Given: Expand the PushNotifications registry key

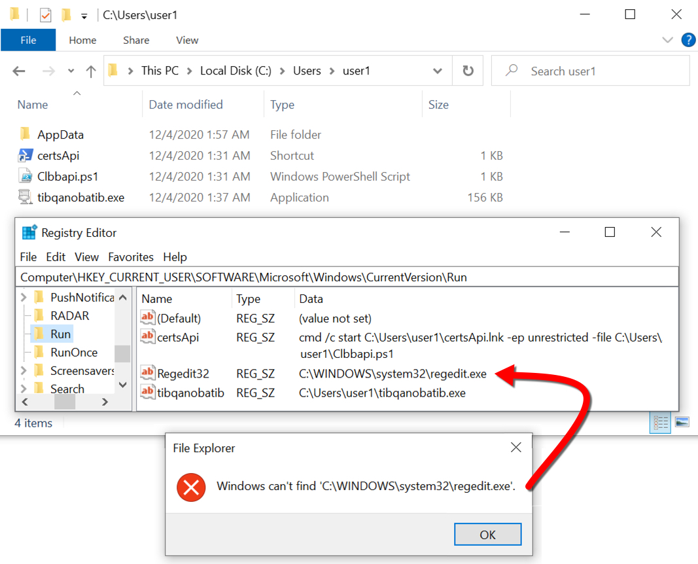Looking at the screenshot, I should click(24, 297).
